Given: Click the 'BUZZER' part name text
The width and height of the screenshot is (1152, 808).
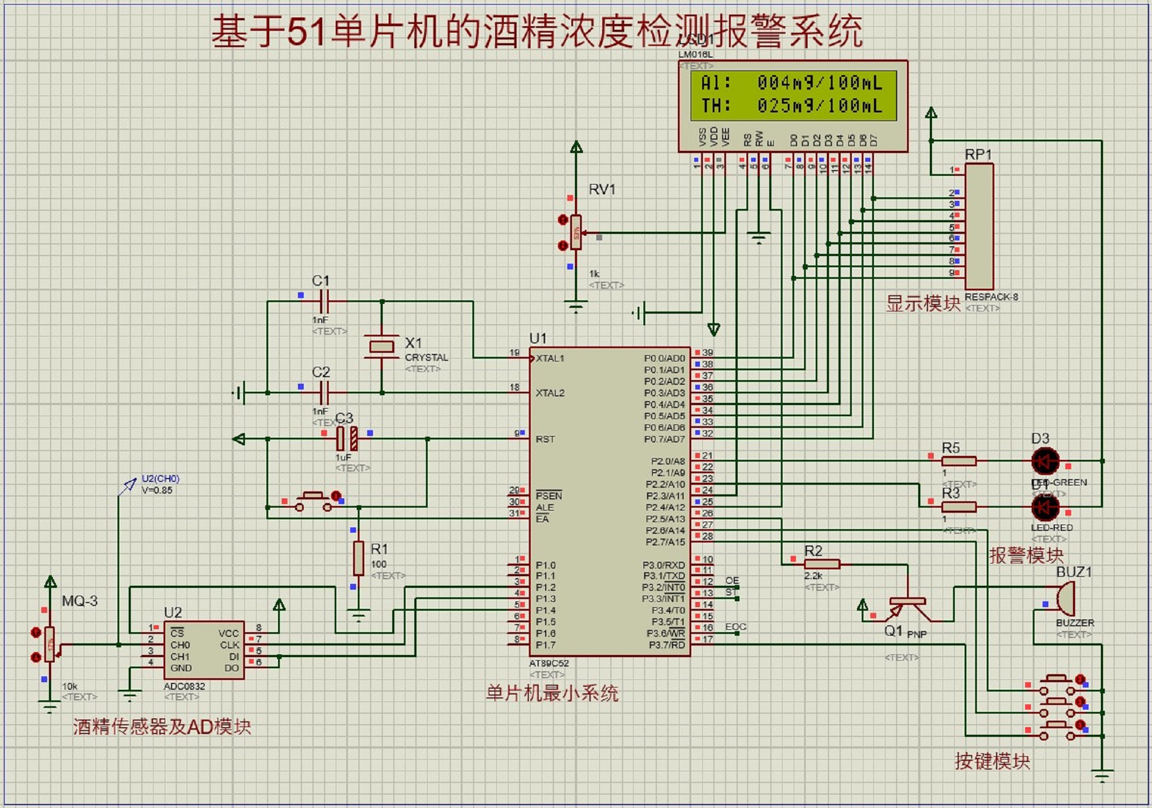Looking at the screenshot, I should point(1075,622).
